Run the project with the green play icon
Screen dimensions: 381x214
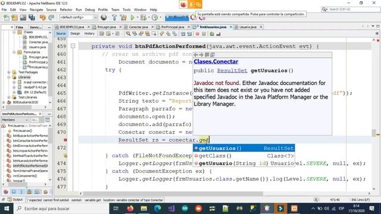coord(132,17)
